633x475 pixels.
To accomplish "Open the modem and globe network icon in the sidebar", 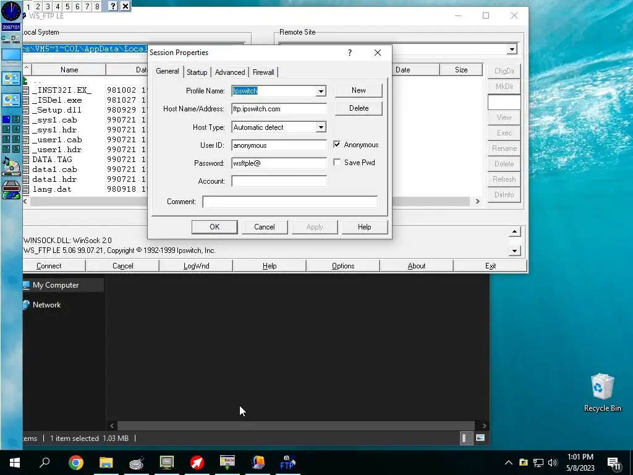I will click(x=11, y=190).
